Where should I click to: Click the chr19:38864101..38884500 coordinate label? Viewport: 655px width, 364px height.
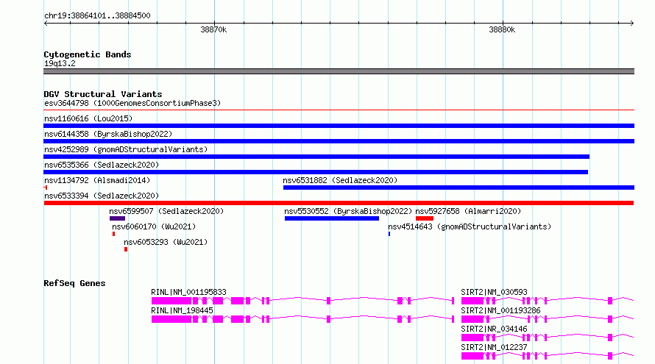(x=97, y=15)
